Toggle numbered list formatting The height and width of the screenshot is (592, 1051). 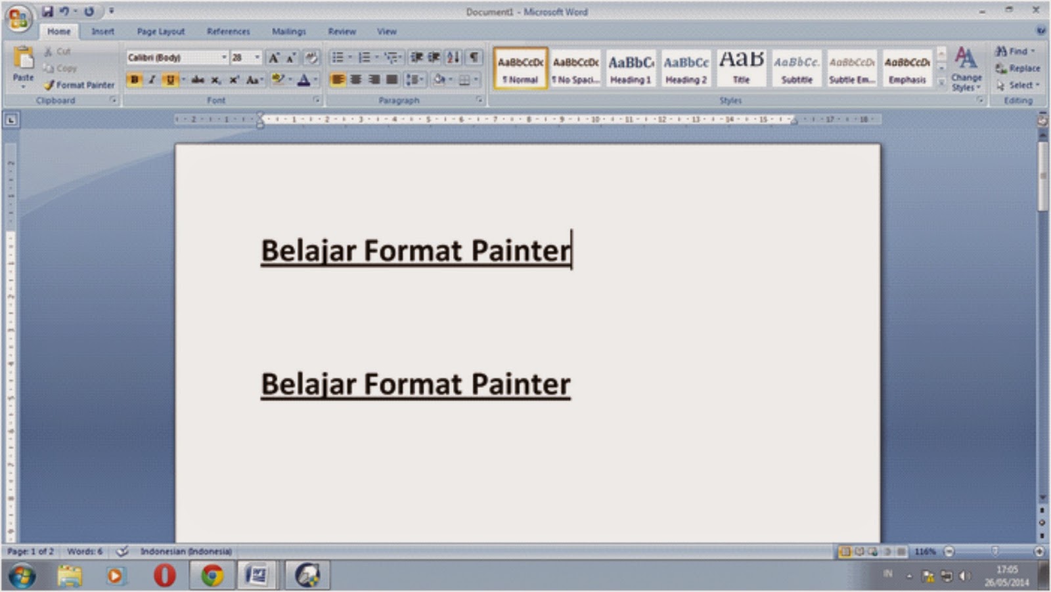[x=365, y=57]
